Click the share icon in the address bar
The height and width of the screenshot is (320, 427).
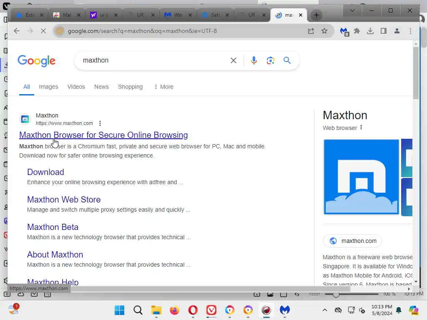point(311,31)
